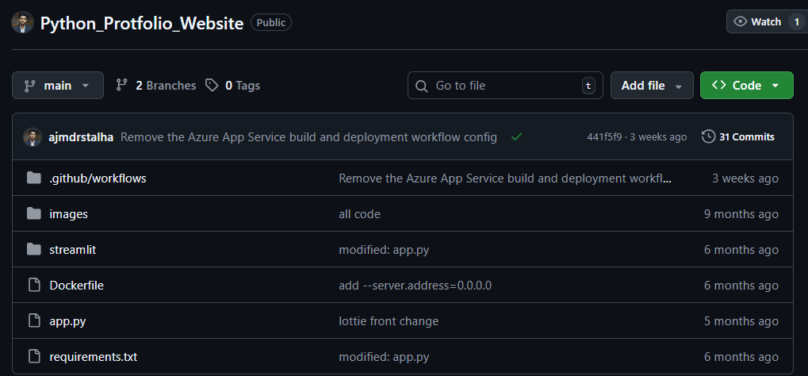Click the images folder icon
Viewport: 808px width, 376px height.
click(34, 213)
